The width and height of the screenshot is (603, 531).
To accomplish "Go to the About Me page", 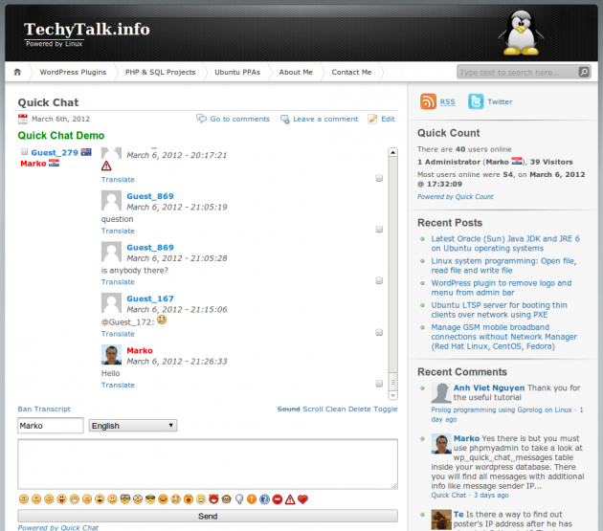I will pyautogui.click(x=296, y=72).
